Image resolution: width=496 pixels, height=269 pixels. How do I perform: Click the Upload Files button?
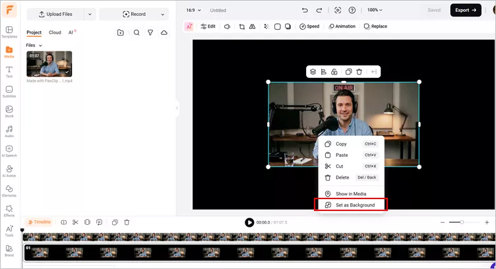pyautogui.click(x=55, y=15)
